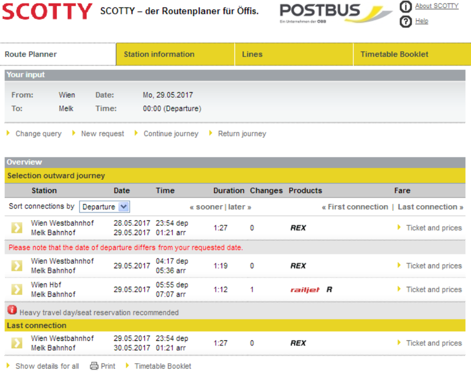The width and height of the screenshot is (471, 381).
Task: Click the red heavy travel day warning icon
Action: (x=12, y=311)
